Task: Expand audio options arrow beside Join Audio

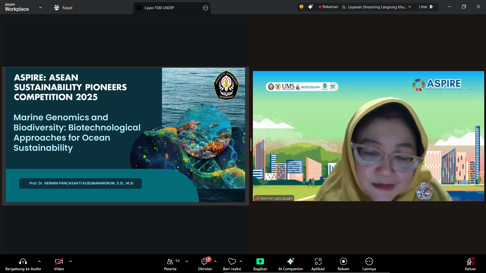Action: [x=39, y=261]
